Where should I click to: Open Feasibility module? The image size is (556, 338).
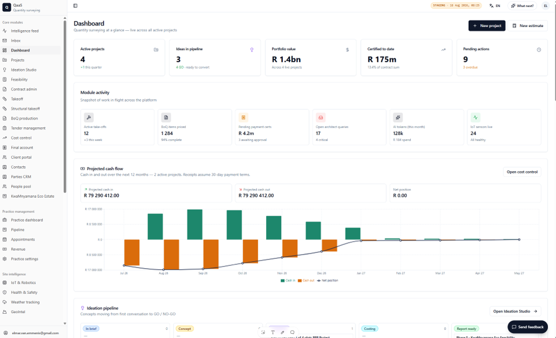click(x=31, y=80)
